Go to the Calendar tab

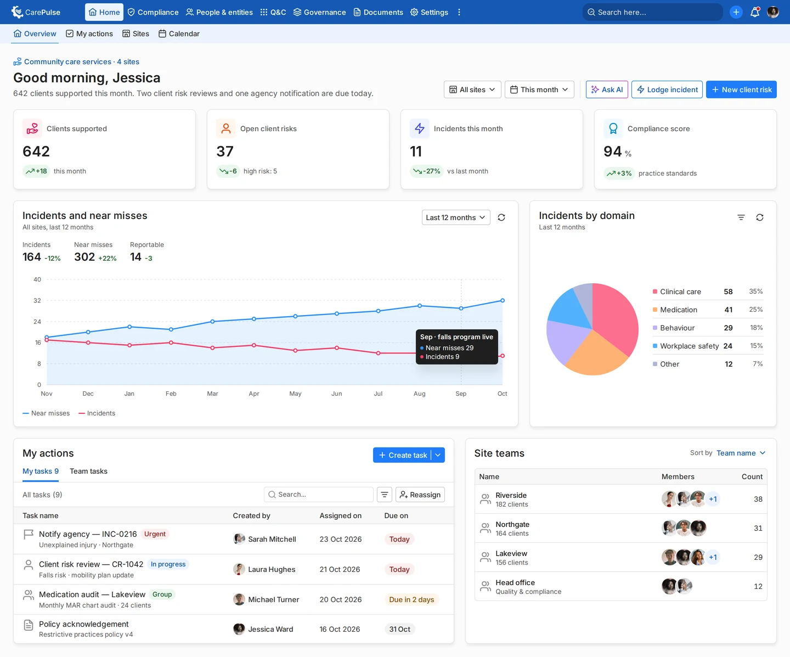179,33
